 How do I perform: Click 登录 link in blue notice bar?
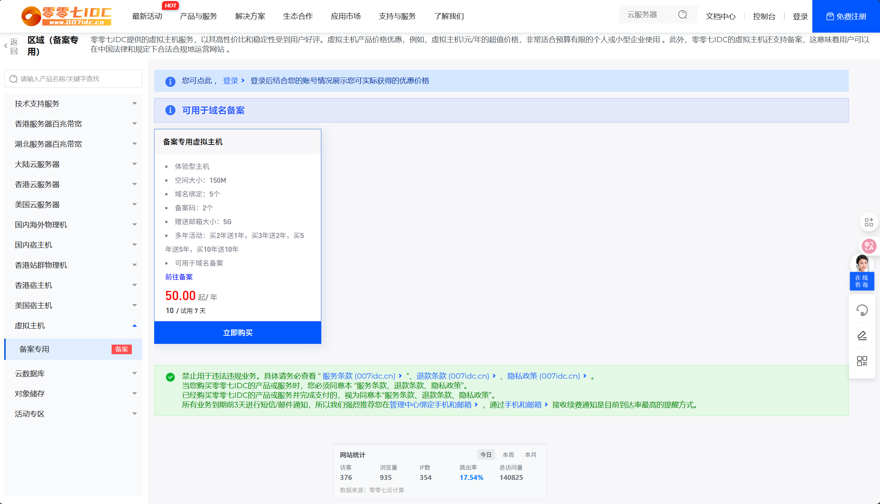(231, 81)
